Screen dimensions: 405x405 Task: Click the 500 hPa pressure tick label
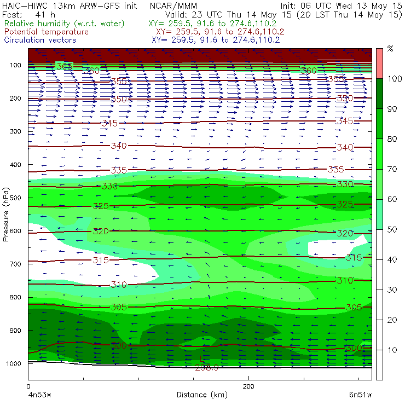tap(15, 198)
